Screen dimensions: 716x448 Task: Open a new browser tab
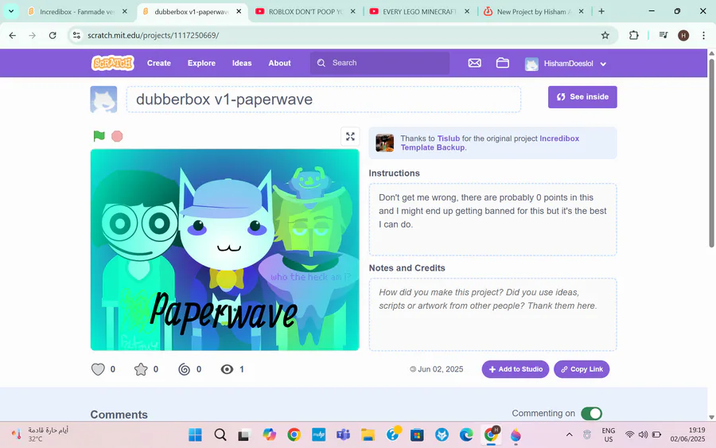coord(601,11)
